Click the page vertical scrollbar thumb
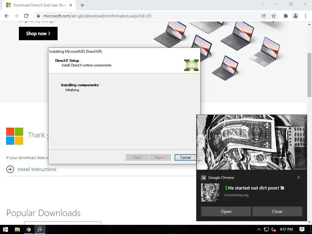 [309, 75]
